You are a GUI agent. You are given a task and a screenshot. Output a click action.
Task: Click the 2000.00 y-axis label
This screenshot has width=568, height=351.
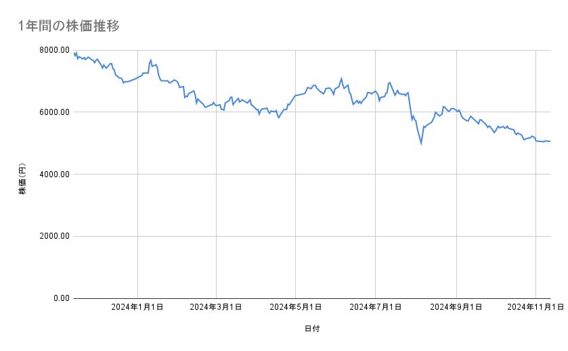coord(53,236)
